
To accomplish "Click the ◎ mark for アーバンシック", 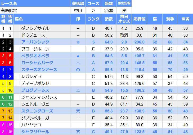I will [x=78, y=42].
